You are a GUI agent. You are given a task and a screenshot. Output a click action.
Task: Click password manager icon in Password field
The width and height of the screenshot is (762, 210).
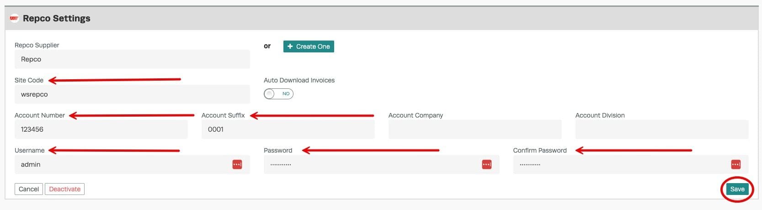487,164
